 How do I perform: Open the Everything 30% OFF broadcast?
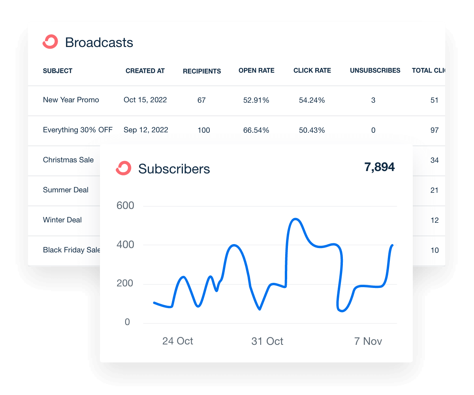point(78,130)
